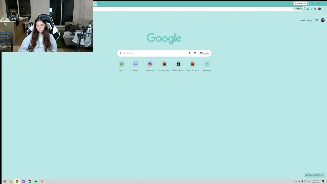Start a voice search with the microphone
This screenshot has height=184, width=327.
click(190, 53)
